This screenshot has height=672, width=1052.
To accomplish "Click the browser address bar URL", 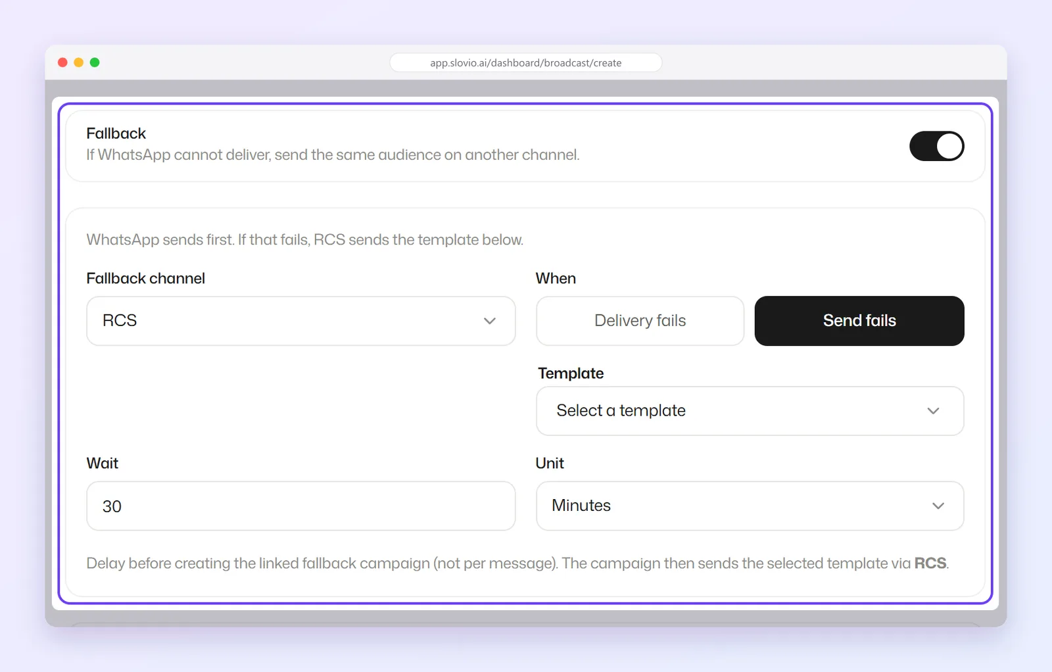I will pyautogui.click(x=526, y=63).
